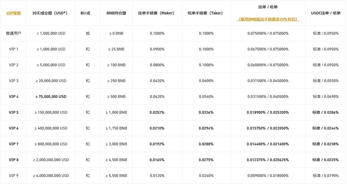Click the VIP 1 row label

[x=13, y=49]
